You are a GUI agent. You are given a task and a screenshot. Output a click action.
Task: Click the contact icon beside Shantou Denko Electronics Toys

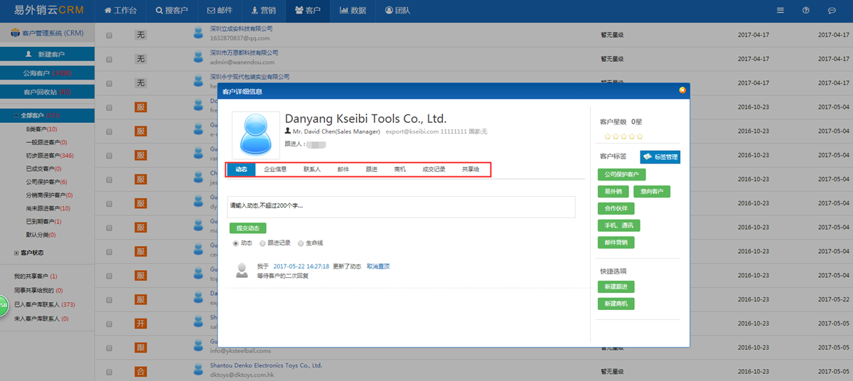[198, 370]
